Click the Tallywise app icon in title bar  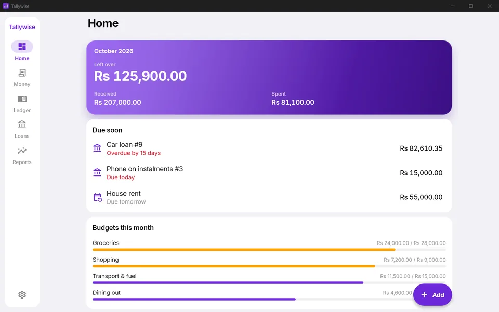point(6,6)
